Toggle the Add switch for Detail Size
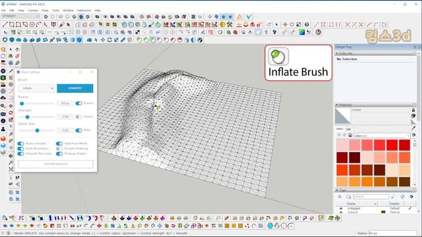Viewport: 422px width, 237px height. 79,130
